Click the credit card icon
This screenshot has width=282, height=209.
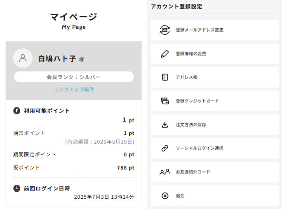point(165,101)
